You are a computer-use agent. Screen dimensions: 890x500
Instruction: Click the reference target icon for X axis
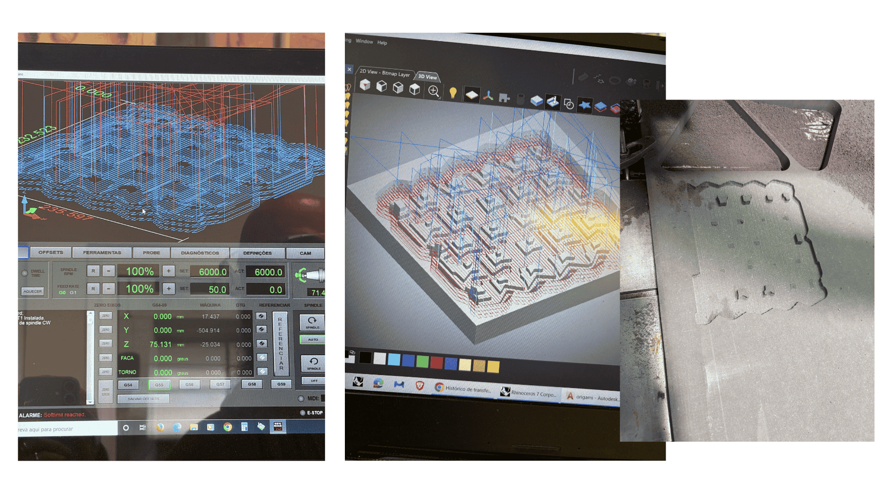point(261,316)
